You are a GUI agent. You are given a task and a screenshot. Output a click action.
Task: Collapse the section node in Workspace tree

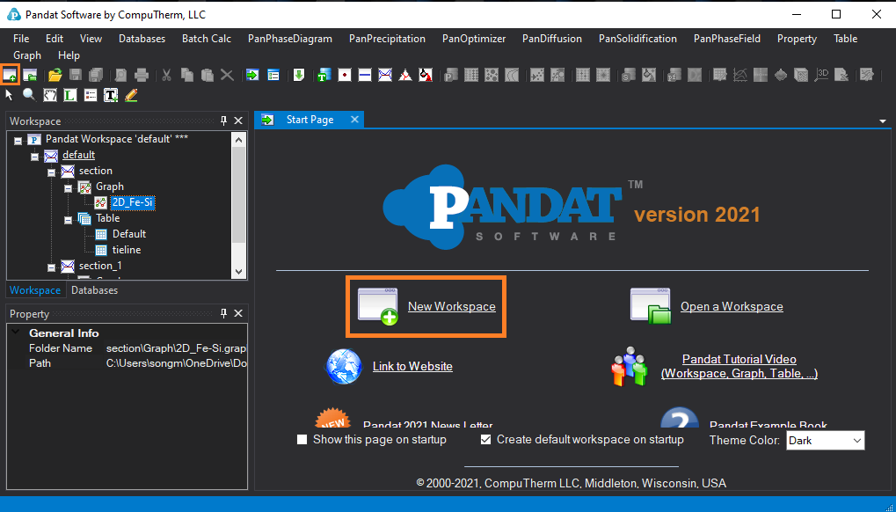pyautogui.click(x=51, y=172)
